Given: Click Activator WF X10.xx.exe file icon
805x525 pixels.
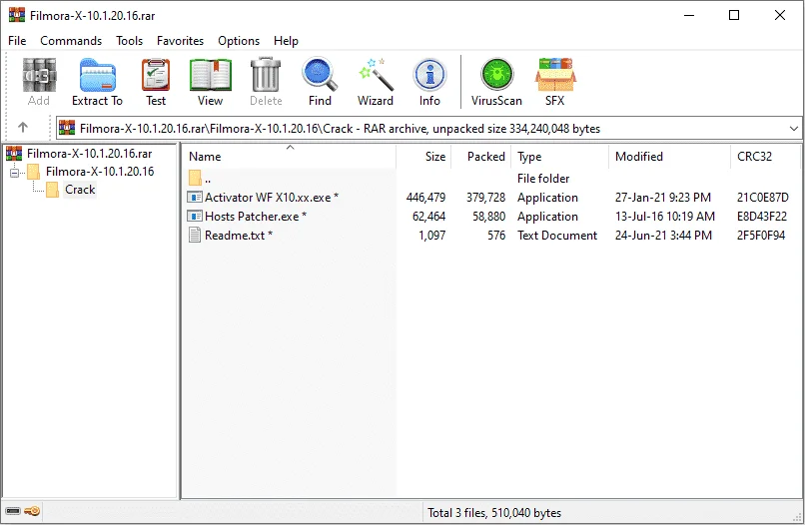Looking at the screenshot, I should click(195, 197).
